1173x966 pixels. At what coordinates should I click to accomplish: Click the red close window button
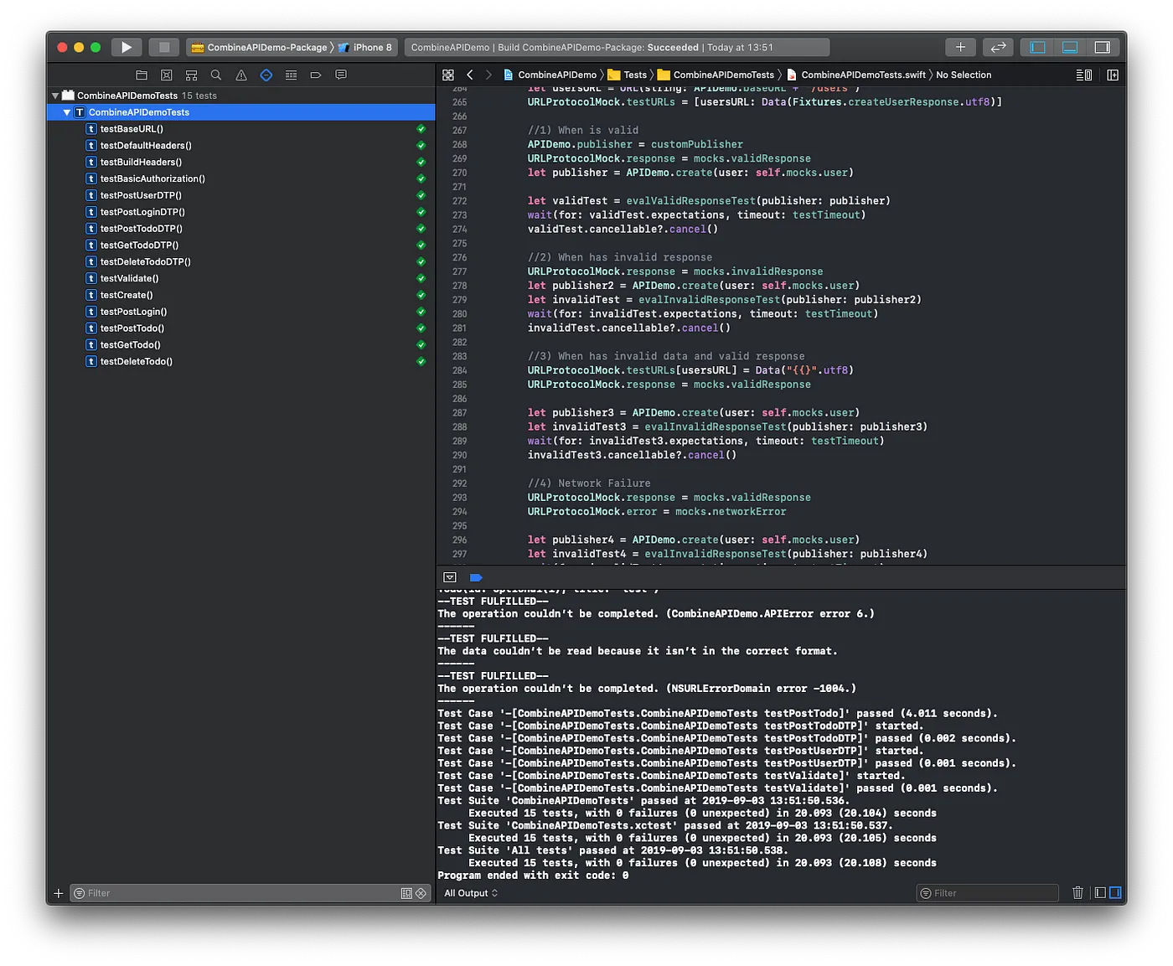tap(62, 48)
